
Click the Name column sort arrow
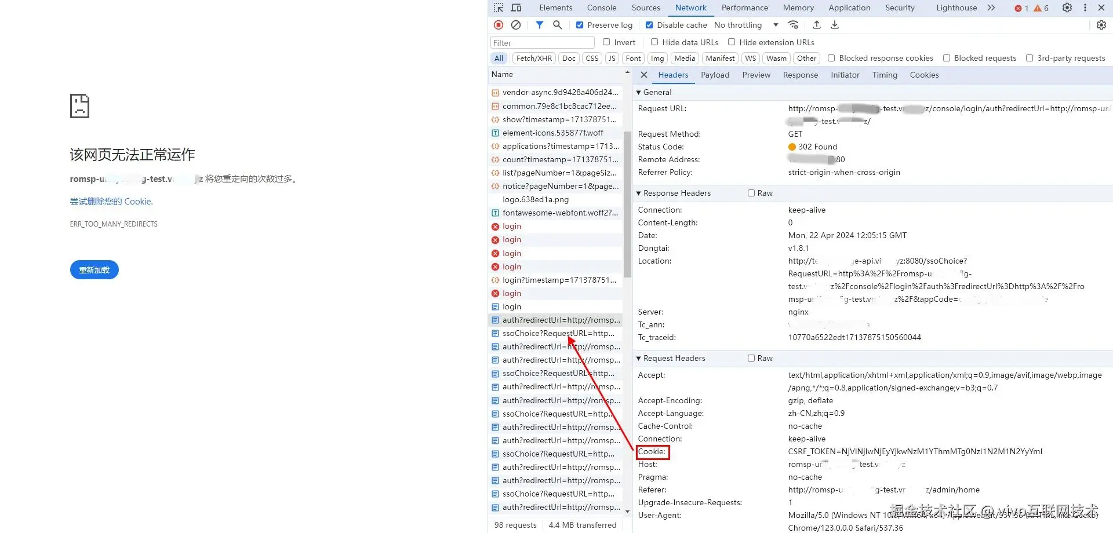(x=627, y=73)
